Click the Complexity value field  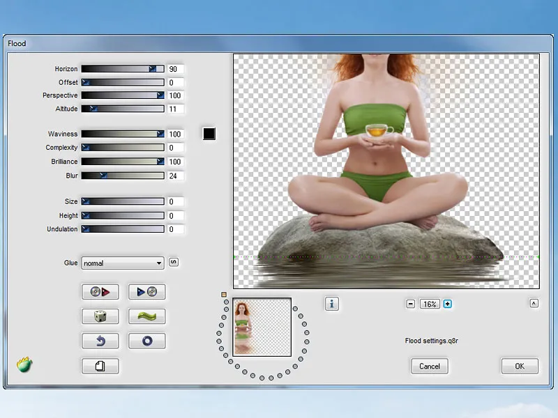(176, 148)
